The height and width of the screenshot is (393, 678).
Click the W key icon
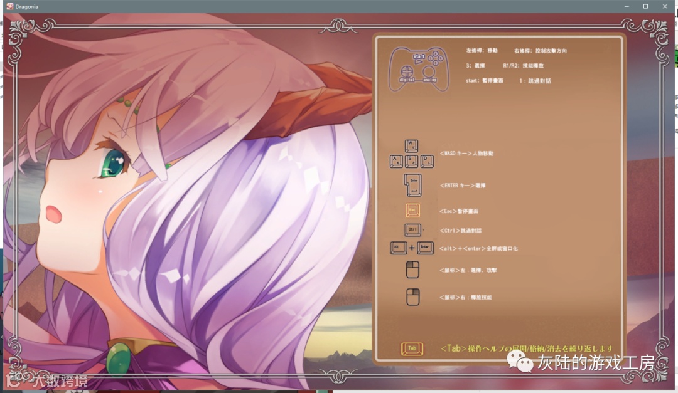pos(411,146)
